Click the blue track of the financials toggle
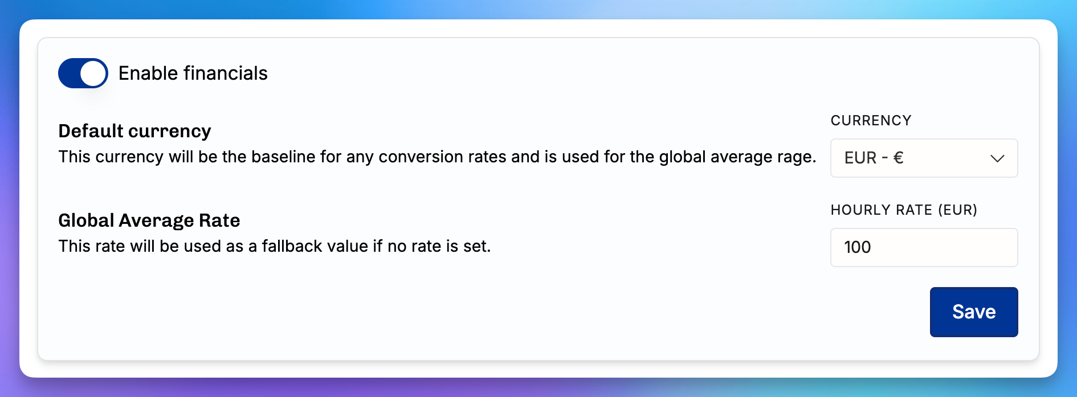This screenshot has height=397, width=1077. [68, 73]
